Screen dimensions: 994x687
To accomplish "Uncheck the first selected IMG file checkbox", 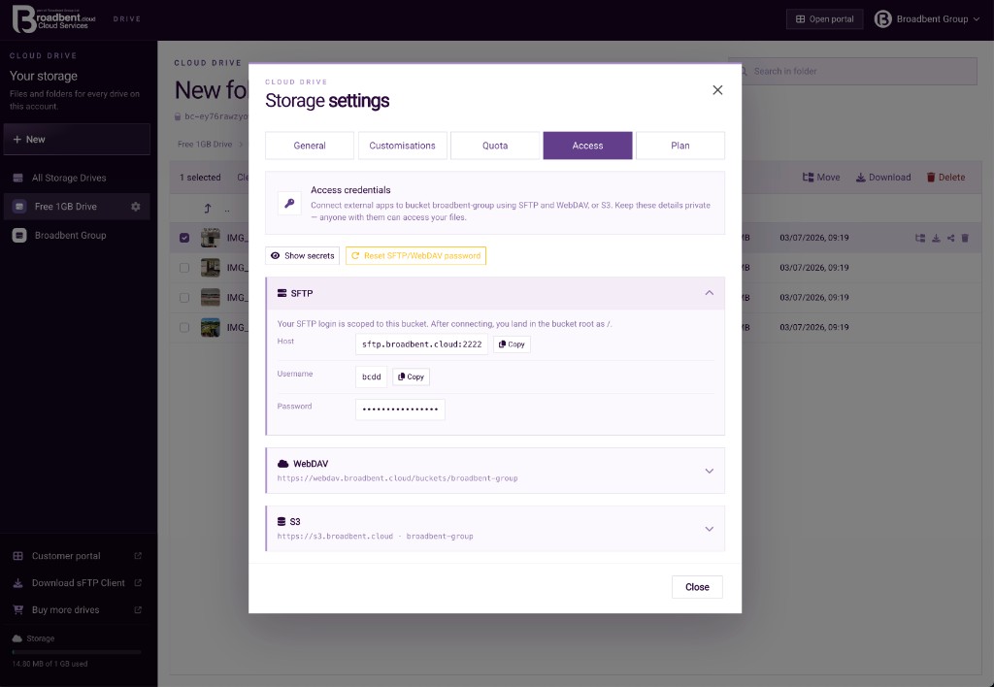I will coord(184,238).
